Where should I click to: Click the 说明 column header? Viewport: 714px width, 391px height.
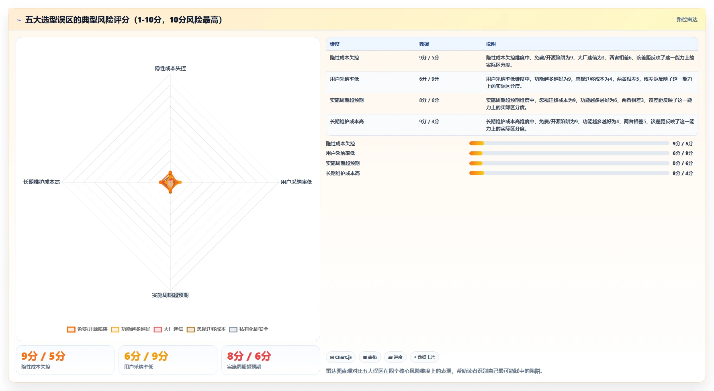[x=491, y=44]
